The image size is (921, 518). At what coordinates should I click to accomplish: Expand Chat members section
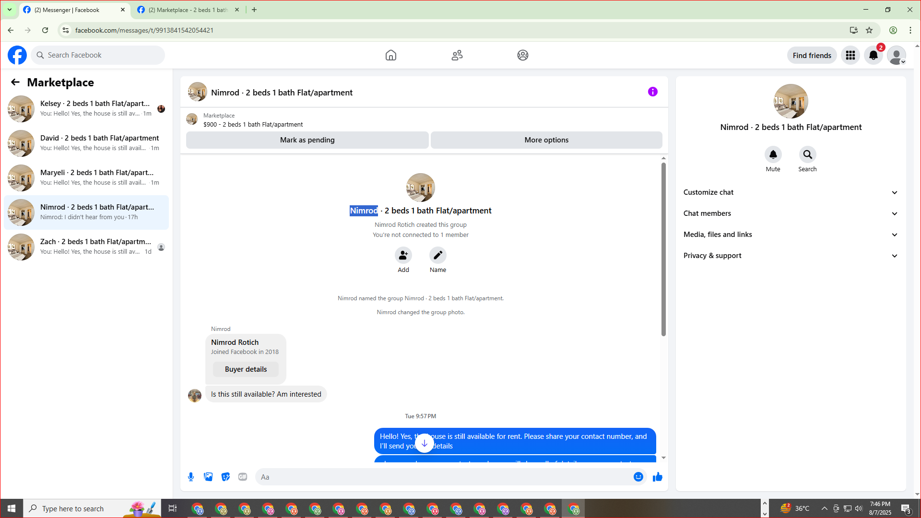(791, 213)
